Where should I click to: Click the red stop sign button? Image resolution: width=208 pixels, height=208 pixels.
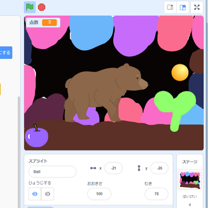click(x=42, y=7)
